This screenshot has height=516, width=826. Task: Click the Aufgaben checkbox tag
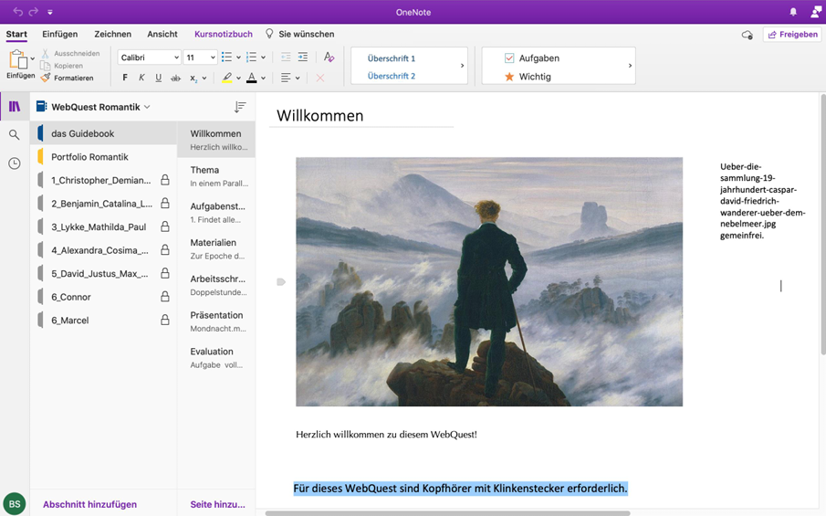click(509, 58)
